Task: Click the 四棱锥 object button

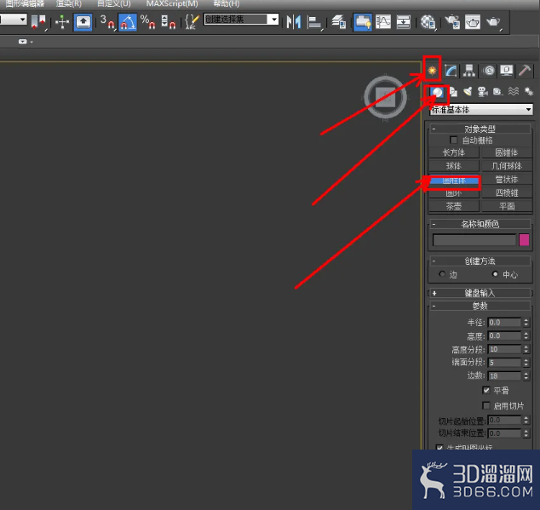Action: pyautogui.click(x=506, y=192)
